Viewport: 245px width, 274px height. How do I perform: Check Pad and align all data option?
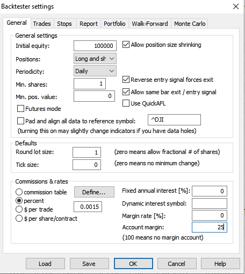click(x=20, y=121)
